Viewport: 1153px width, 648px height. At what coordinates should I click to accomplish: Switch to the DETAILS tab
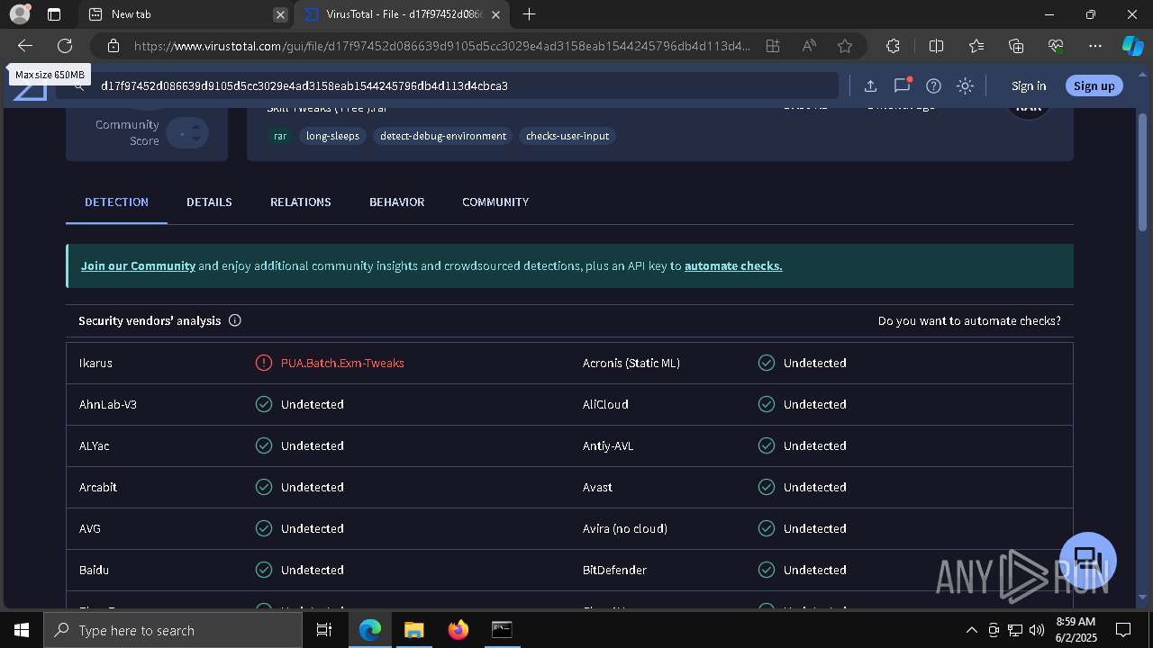pos(209,202)
